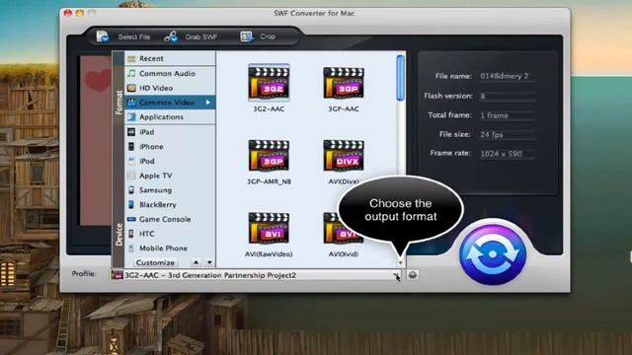The height and width of the screenshot is (355, 632).
Task: Click the format list scroll down arrow
Action: tap(400, 263)
